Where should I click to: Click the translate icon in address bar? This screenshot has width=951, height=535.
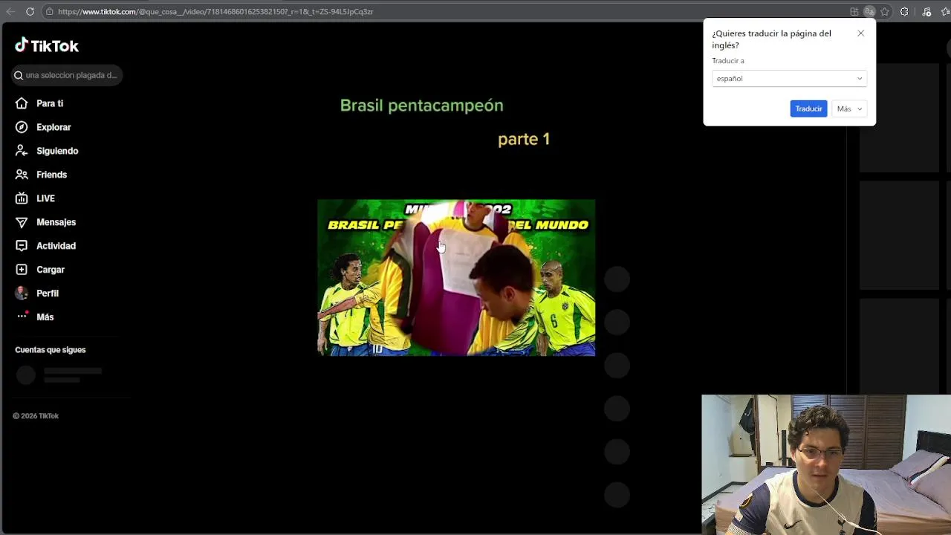[869, 11]
